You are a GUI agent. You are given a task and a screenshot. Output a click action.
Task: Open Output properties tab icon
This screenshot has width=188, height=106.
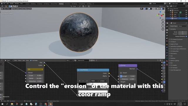click(x=167, y=33)
